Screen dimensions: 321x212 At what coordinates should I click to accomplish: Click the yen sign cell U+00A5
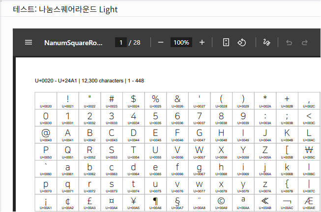[134, 203]
